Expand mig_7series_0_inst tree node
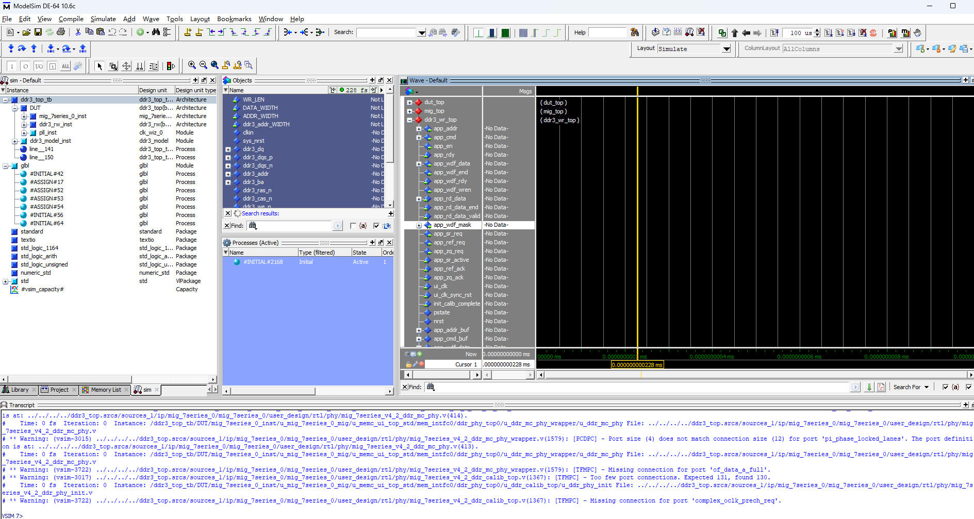Image resolution: width=974 pixels, height=519 pixels. [24, 116]
